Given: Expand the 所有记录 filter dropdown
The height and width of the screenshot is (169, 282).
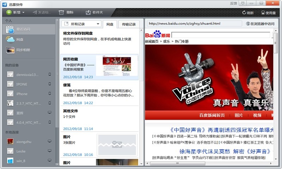Looking at the screenshot, I should (81, 24).
